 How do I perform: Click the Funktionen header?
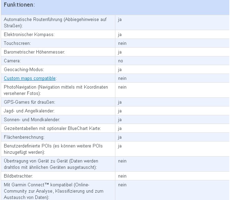pos(19,5)
